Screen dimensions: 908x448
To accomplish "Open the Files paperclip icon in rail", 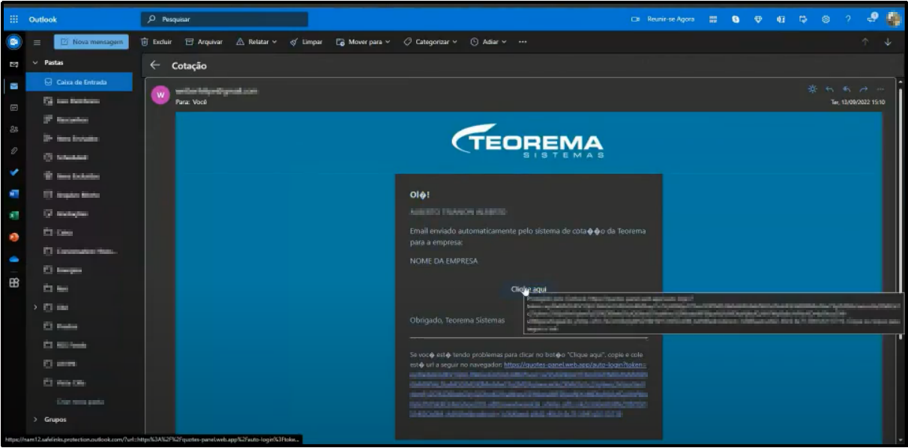I will click(x=13, y=151).
